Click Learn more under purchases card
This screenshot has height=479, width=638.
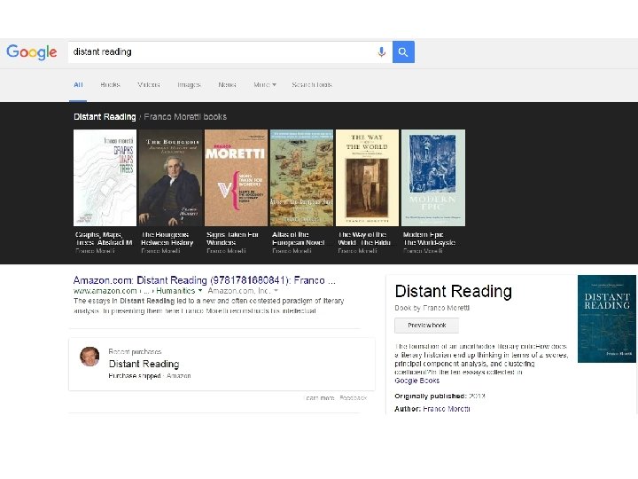(319, 398)
